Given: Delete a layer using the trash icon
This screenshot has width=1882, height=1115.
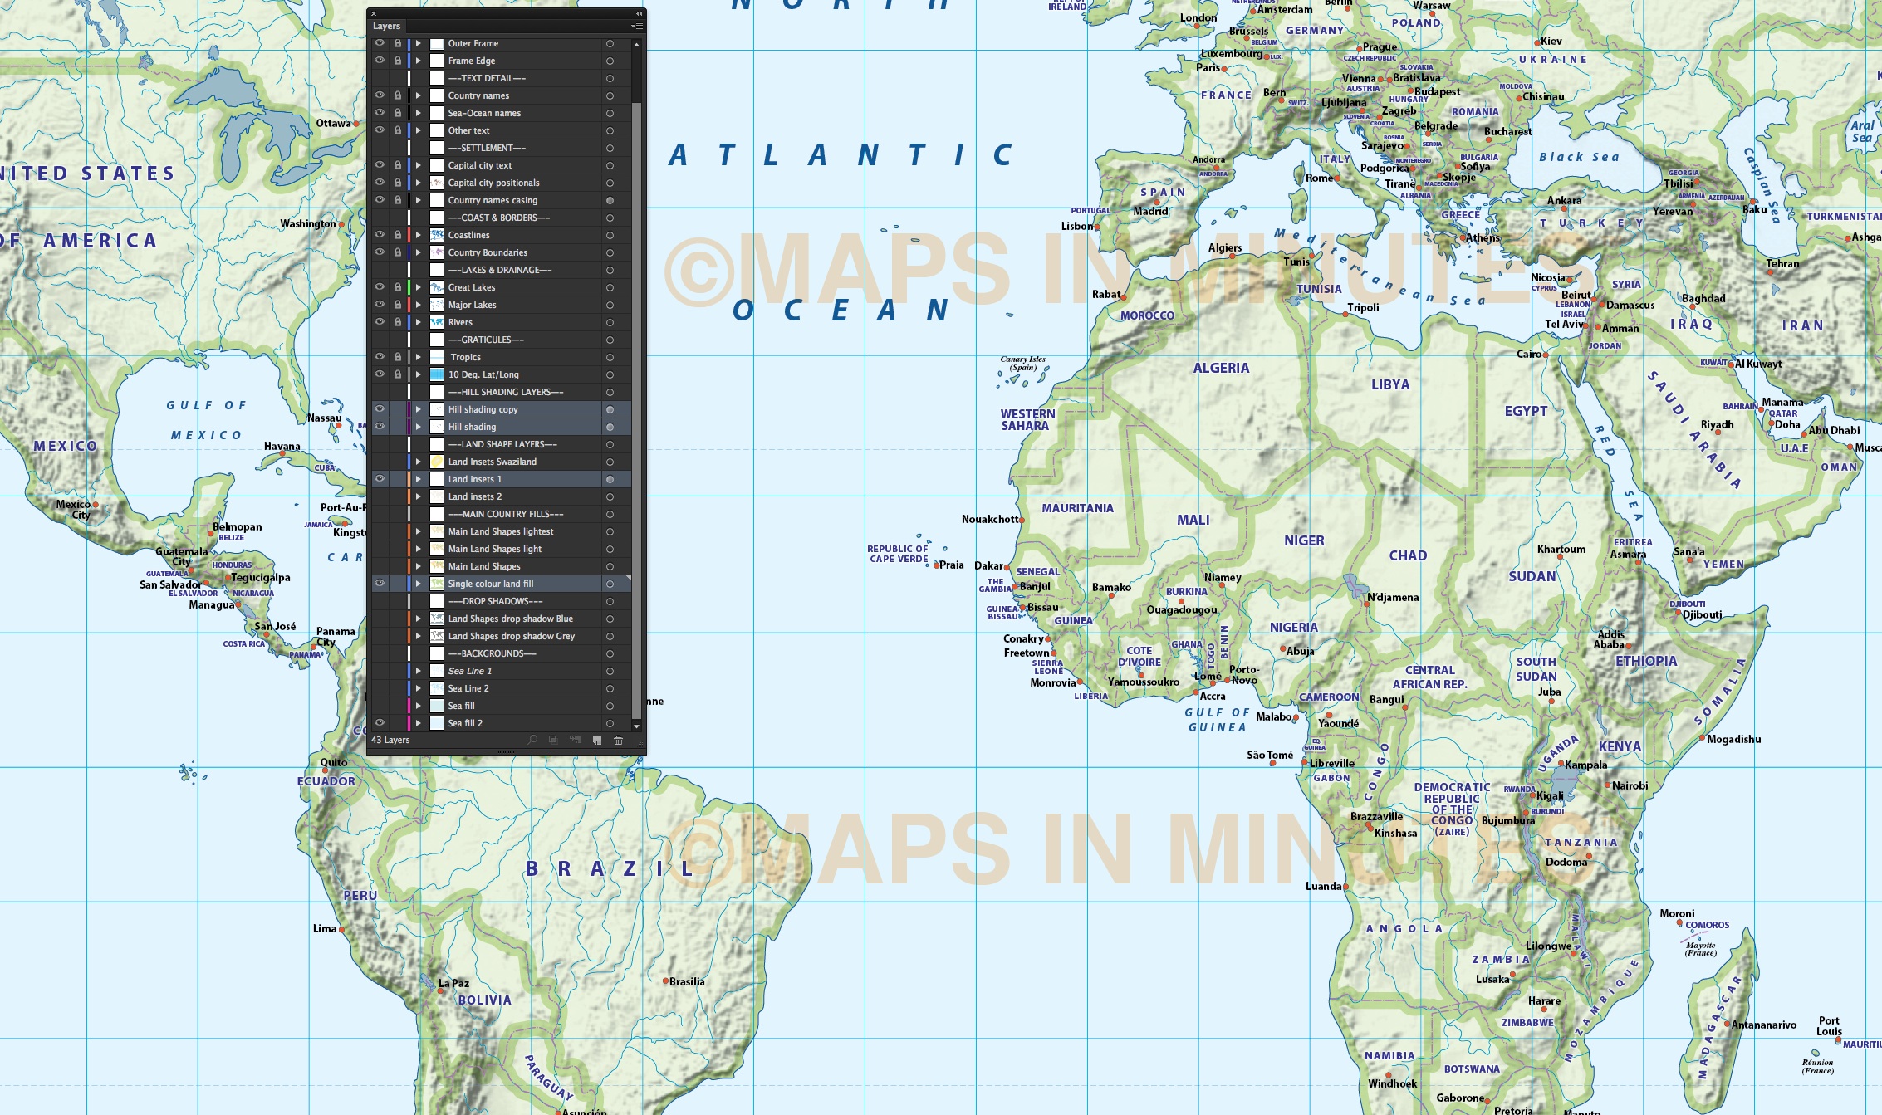Looking at the screenshot, I should [x=619, y=740].
